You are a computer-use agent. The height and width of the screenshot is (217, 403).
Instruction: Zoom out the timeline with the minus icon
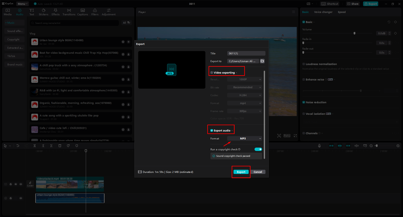point(371,146)
